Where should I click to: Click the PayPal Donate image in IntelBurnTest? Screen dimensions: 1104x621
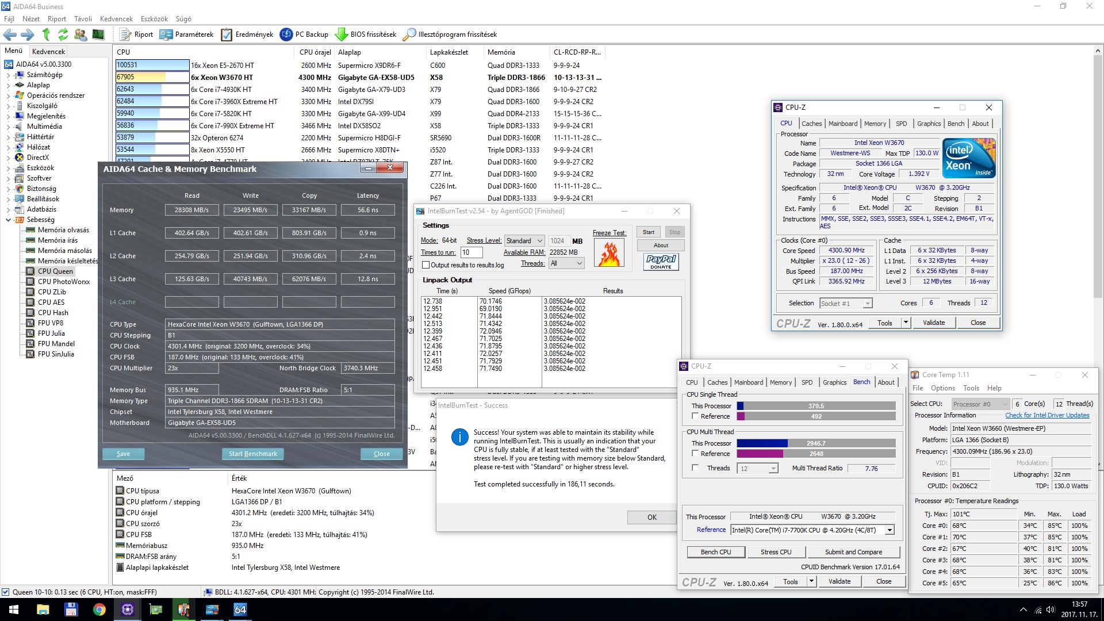coord(661,262)
